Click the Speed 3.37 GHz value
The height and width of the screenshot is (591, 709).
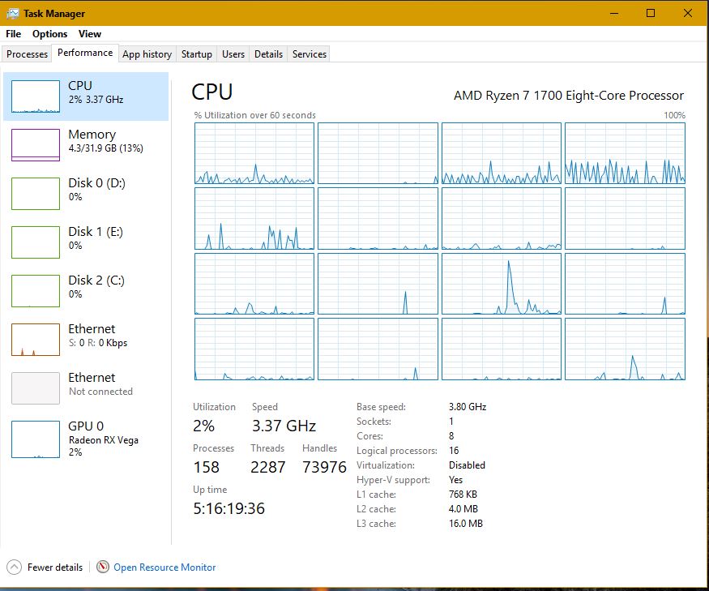coord(284,426)
